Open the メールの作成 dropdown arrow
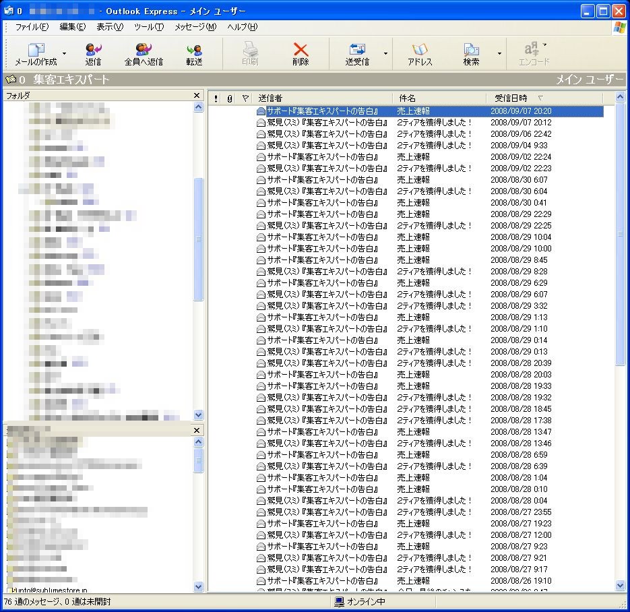 (x=64, y=53)
